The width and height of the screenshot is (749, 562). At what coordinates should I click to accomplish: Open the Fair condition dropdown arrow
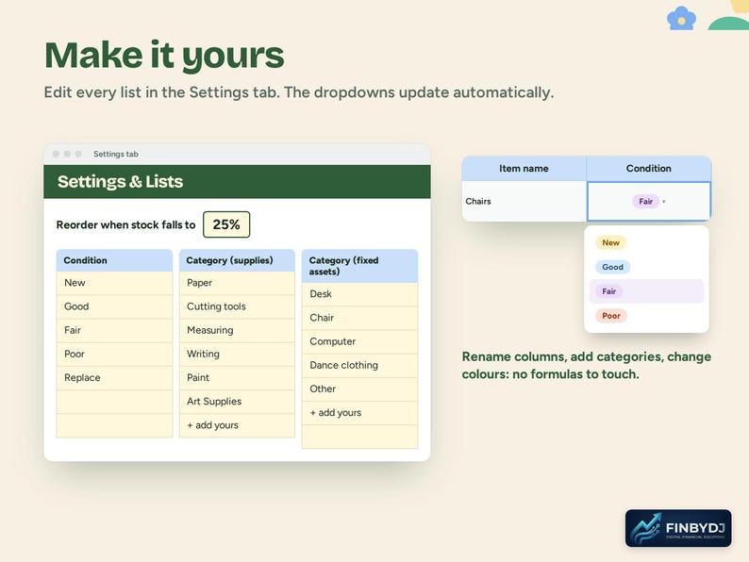[663, 202]
